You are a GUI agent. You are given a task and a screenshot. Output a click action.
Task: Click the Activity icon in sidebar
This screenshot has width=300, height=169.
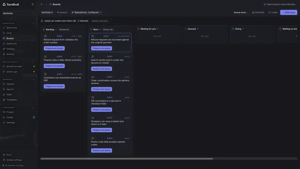4,54
